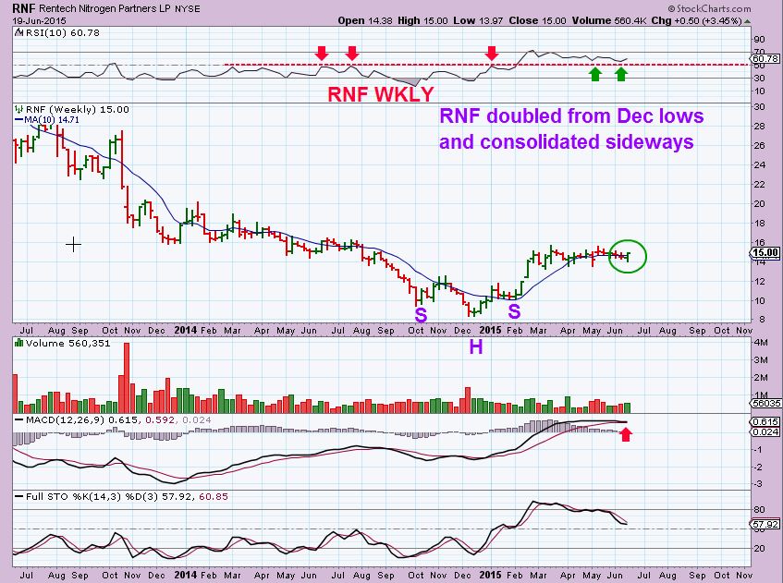
Task: Click the Chg +0.50 (+3.45%) text
Action: click(x=698, y=21)
